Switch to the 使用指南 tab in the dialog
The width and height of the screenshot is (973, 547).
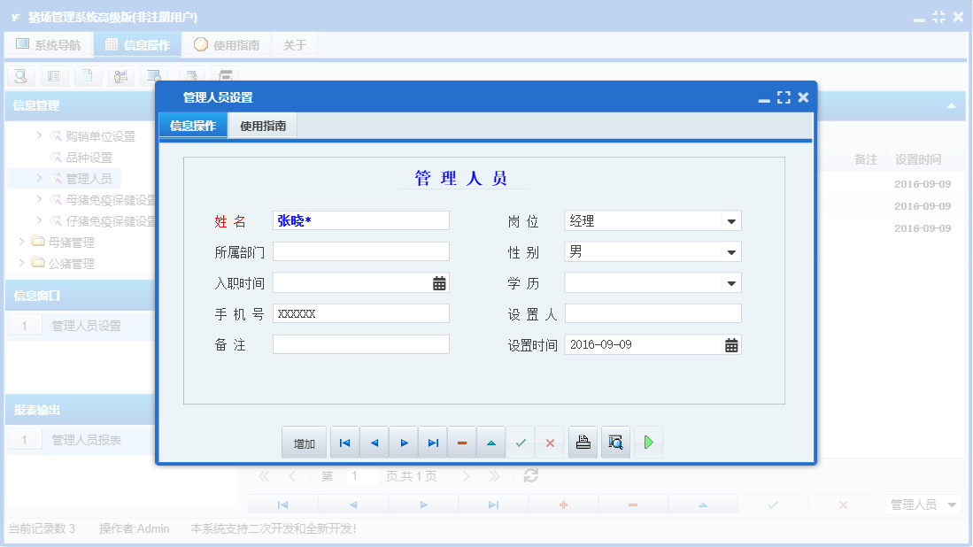coord(264,125)
